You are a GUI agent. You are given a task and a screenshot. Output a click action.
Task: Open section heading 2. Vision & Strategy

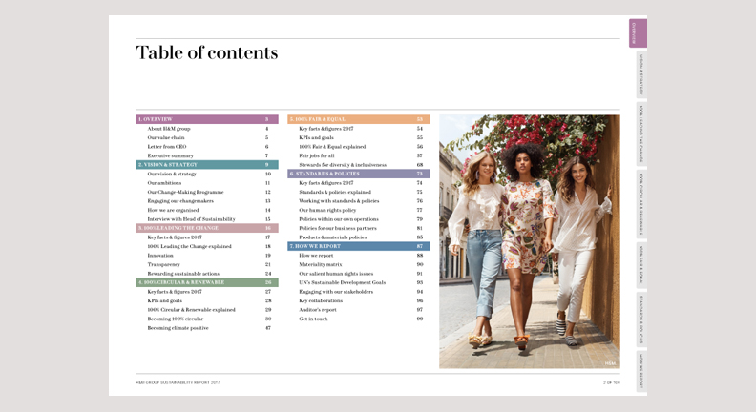[x=207, y=164]
